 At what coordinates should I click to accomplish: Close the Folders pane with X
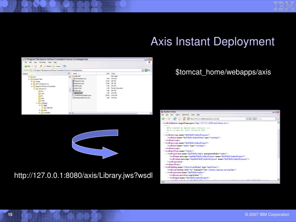[x=69, y=73]
